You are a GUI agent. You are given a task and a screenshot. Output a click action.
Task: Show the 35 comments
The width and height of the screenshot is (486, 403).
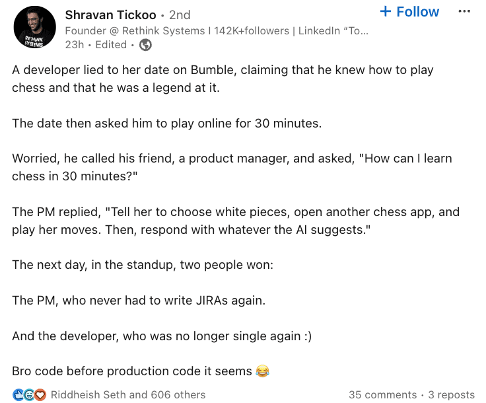click(x=382, y=394)
